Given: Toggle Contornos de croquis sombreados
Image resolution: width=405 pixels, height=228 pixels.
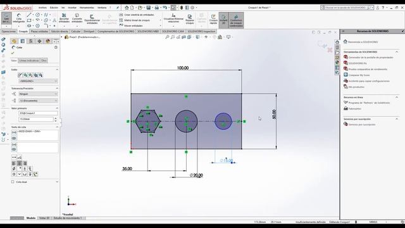Looking at the screenshot, I should (x=236, y=20).
